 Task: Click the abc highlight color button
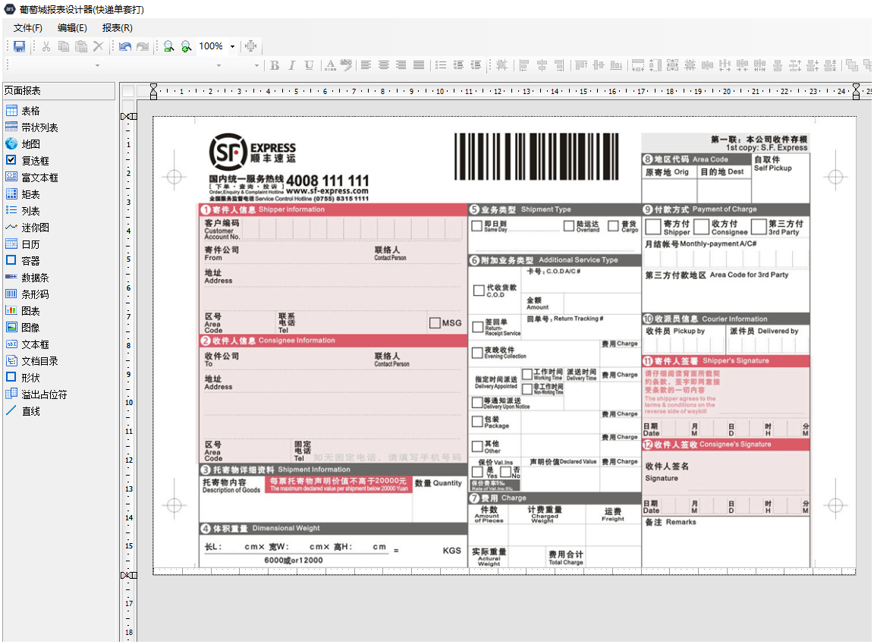point(347,65)
